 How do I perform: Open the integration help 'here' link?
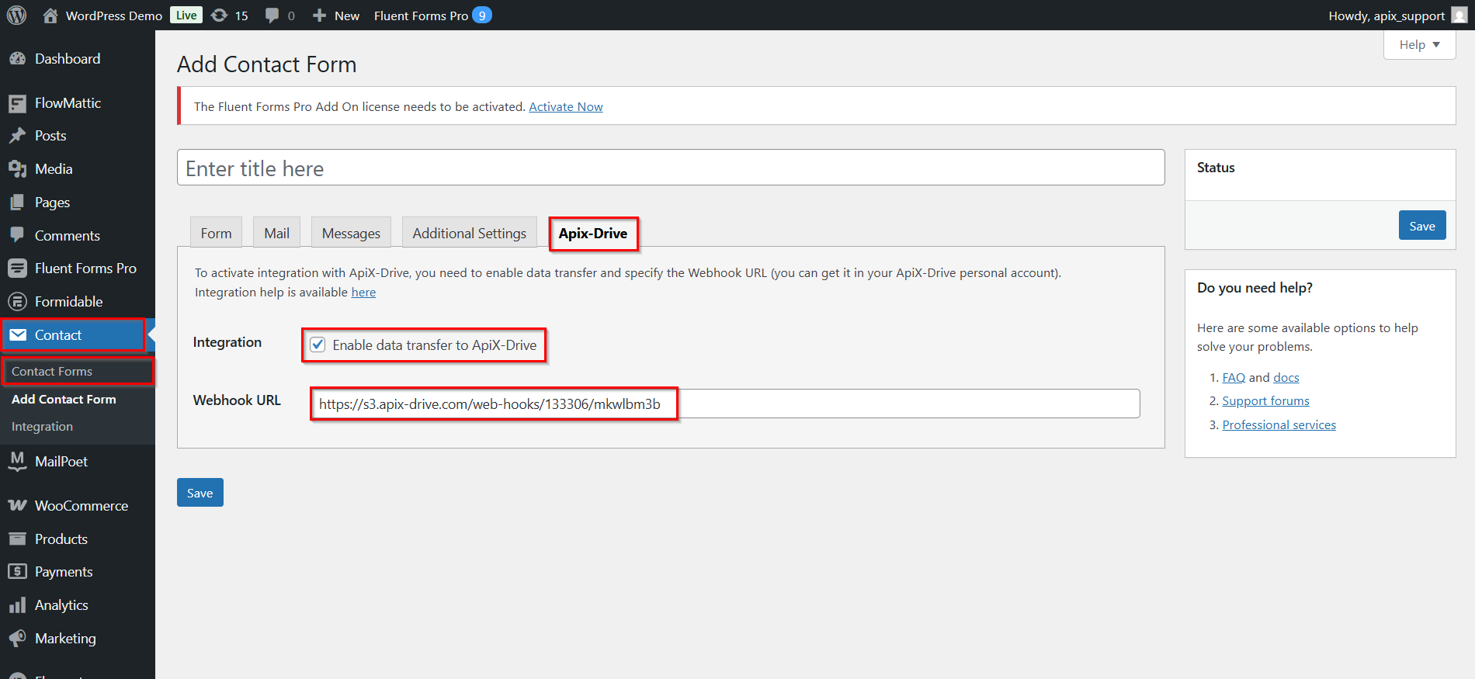(363, 293)
